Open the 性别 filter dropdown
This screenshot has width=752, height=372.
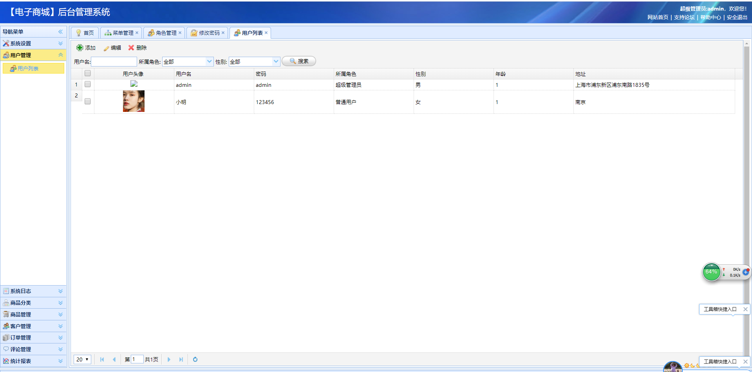(276, 61)
